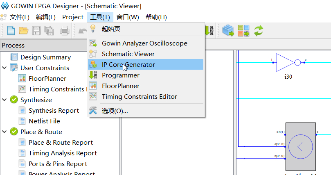Click the Print icon in toolbar
Screen dimensions: 331x175
[64, 31]
